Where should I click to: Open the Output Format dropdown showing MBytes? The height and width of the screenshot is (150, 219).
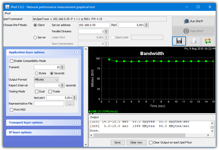(46, 80)
